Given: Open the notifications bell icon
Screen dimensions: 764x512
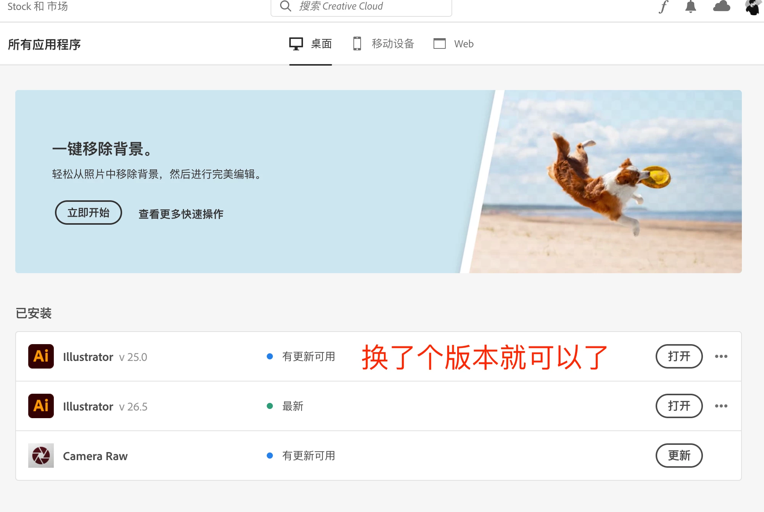Looking at the screenshot, I should coord(690,6).
